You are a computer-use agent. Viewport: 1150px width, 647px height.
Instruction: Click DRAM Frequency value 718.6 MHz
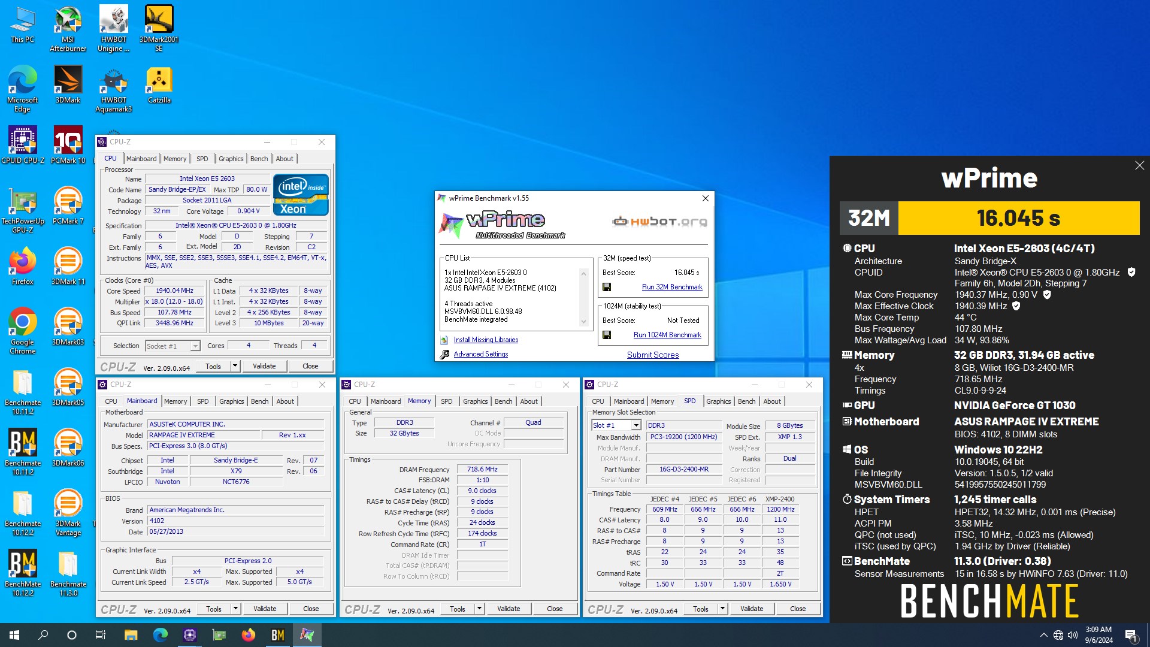482,469
